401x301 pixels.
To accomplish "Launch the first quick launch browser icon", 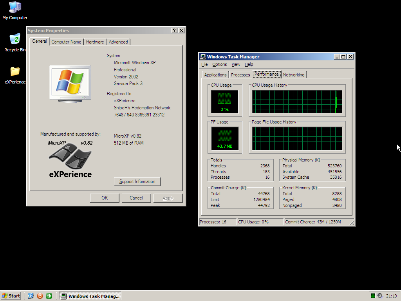I will [31, 296].
